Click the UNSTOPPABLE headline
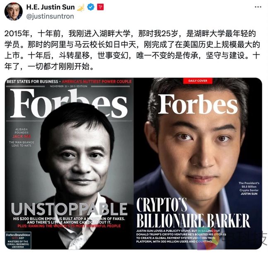Screen dimensions: 269x253 tap(69, 209)
